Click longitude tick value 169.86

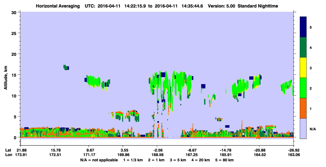click(x=123, y=155)
